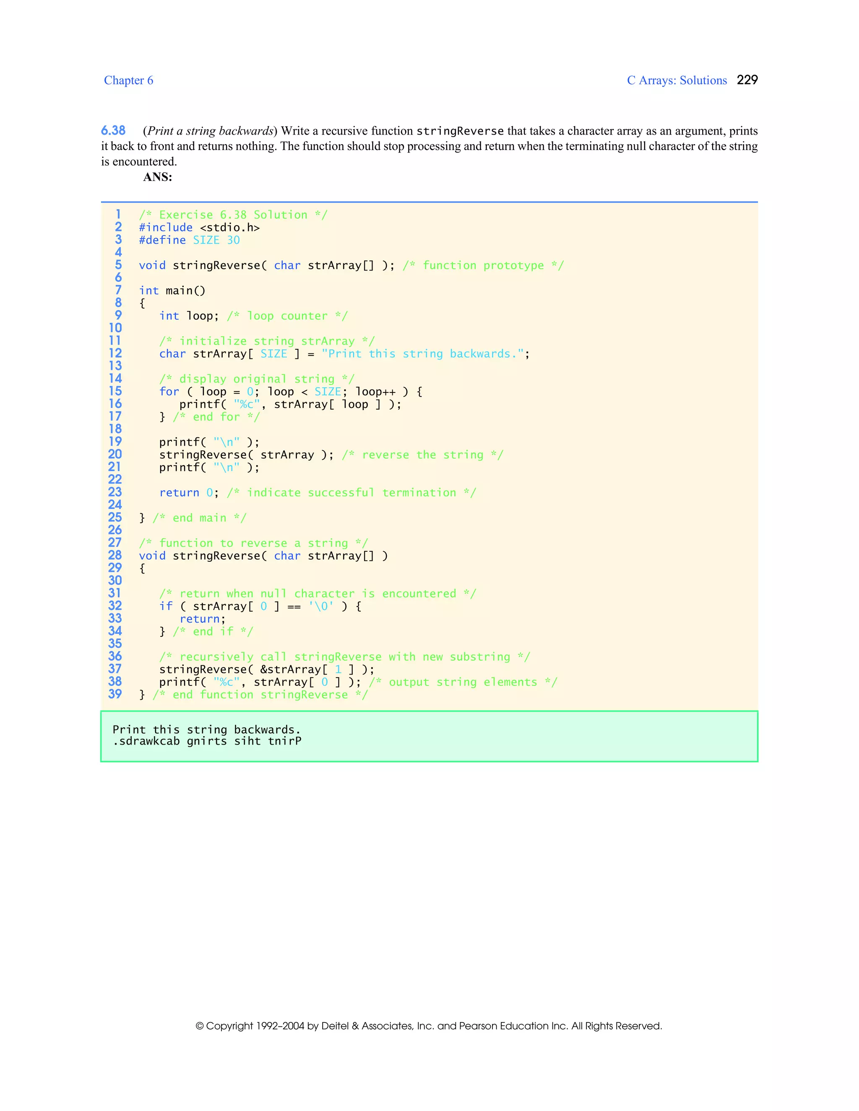Click comment 'indicate successful termination'
859x1111 pixels.
[x=351, y=493]
